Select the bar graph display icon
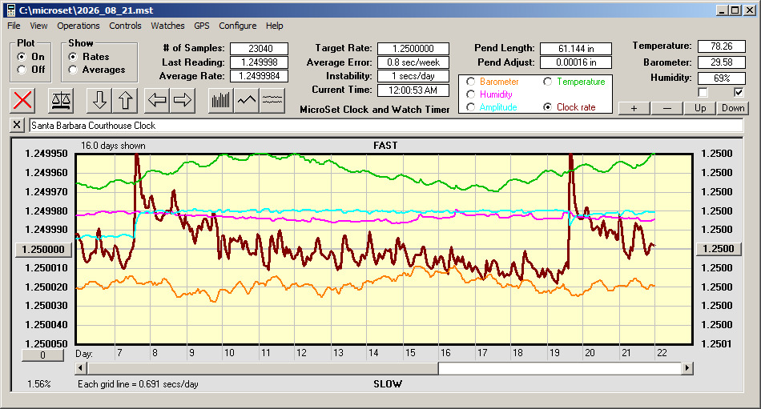 tap(221, 100)
